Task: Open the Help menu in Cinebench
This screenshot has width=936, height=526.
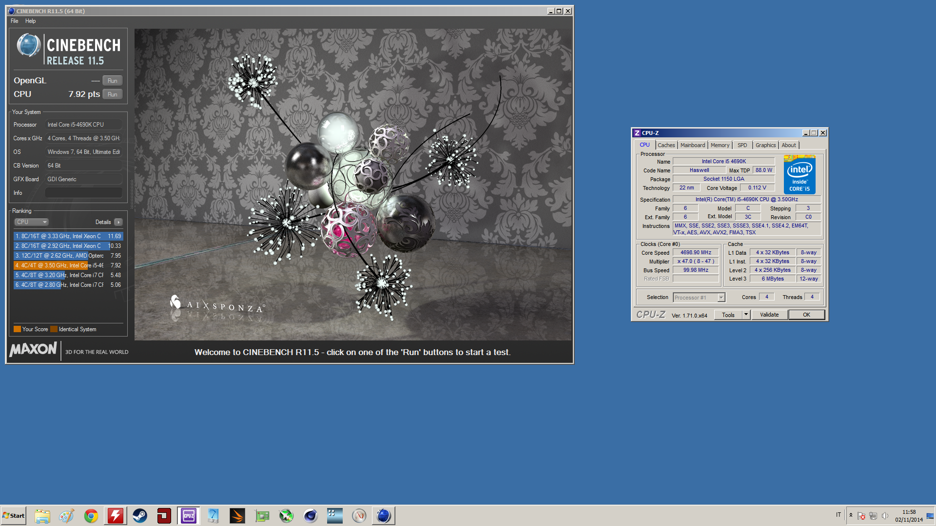Action: point(30,21)
